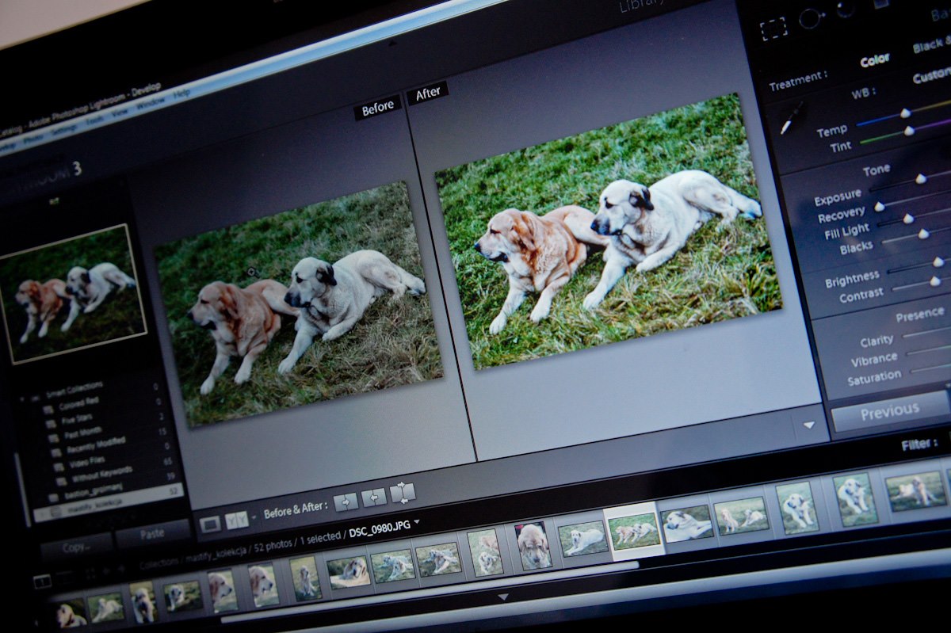Click the Before preview photo
Viewport: 951px width, 633px height.
click(298, 303)
